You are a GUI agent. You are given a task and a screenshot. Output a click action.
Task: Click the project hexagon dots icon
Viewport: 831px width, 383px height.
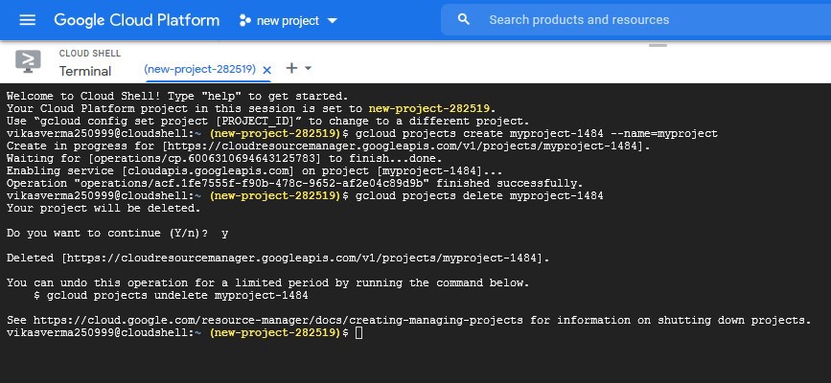(244, 21)
